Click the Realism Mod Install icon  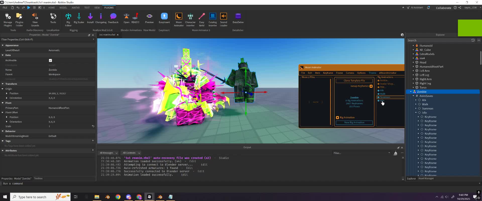(x=90, y=18)
